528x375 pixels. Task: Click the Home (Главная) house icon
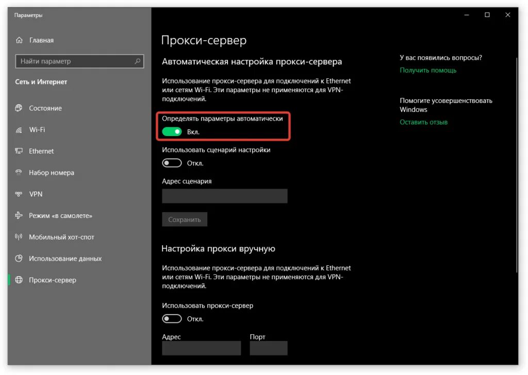point(19,40)
